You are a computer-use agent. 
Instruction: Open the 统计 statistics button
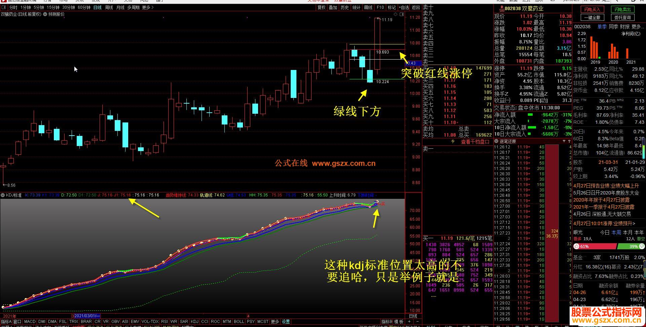click(357, 7)
